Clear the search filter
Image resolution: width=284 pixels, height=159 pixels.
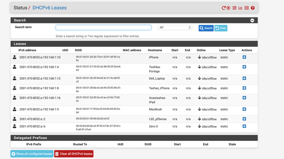[220, 28]
